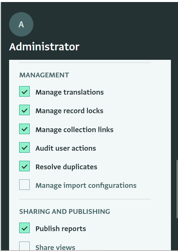Click the MANAGEMENT section heading
Viewport: 178px width, 251px height.
pos(44,75)
